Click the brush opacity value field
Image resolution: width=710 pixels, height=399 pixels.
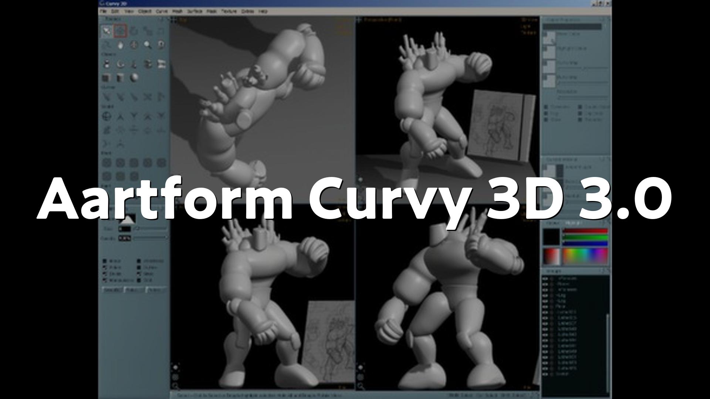(x=125, y=239)
